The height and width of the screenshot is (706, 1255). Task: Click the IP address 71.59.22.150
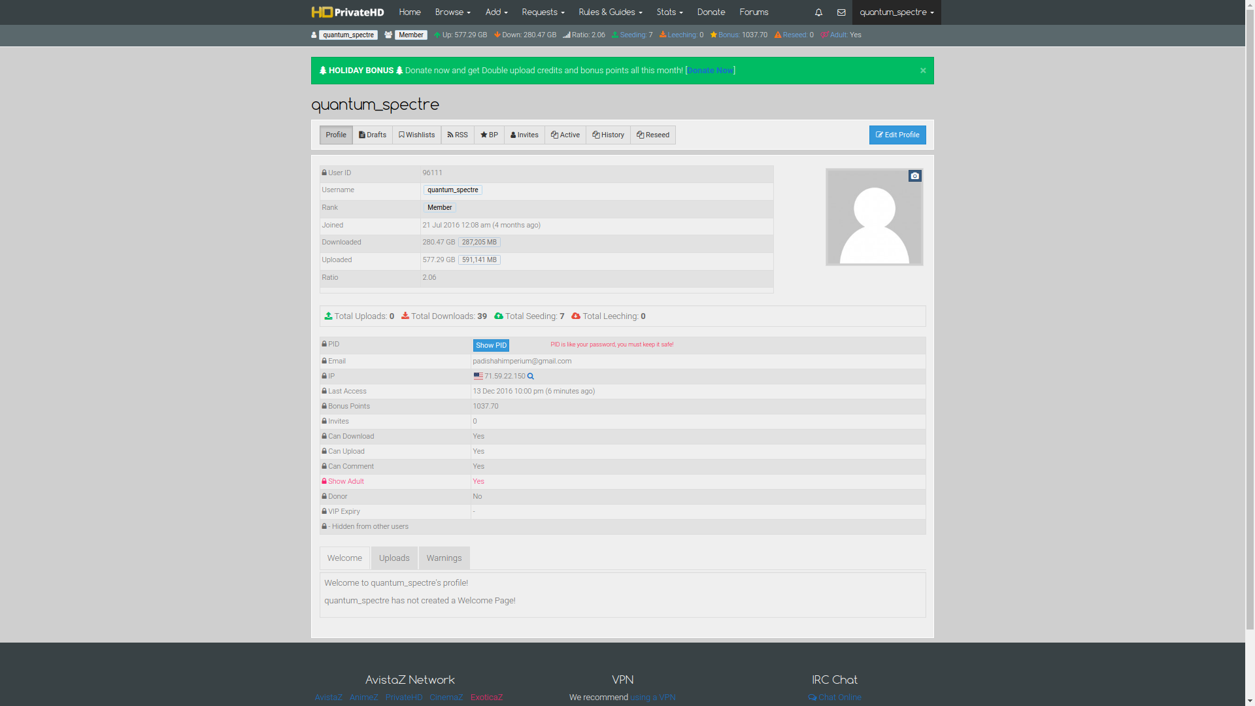click(x=505, y=377)
